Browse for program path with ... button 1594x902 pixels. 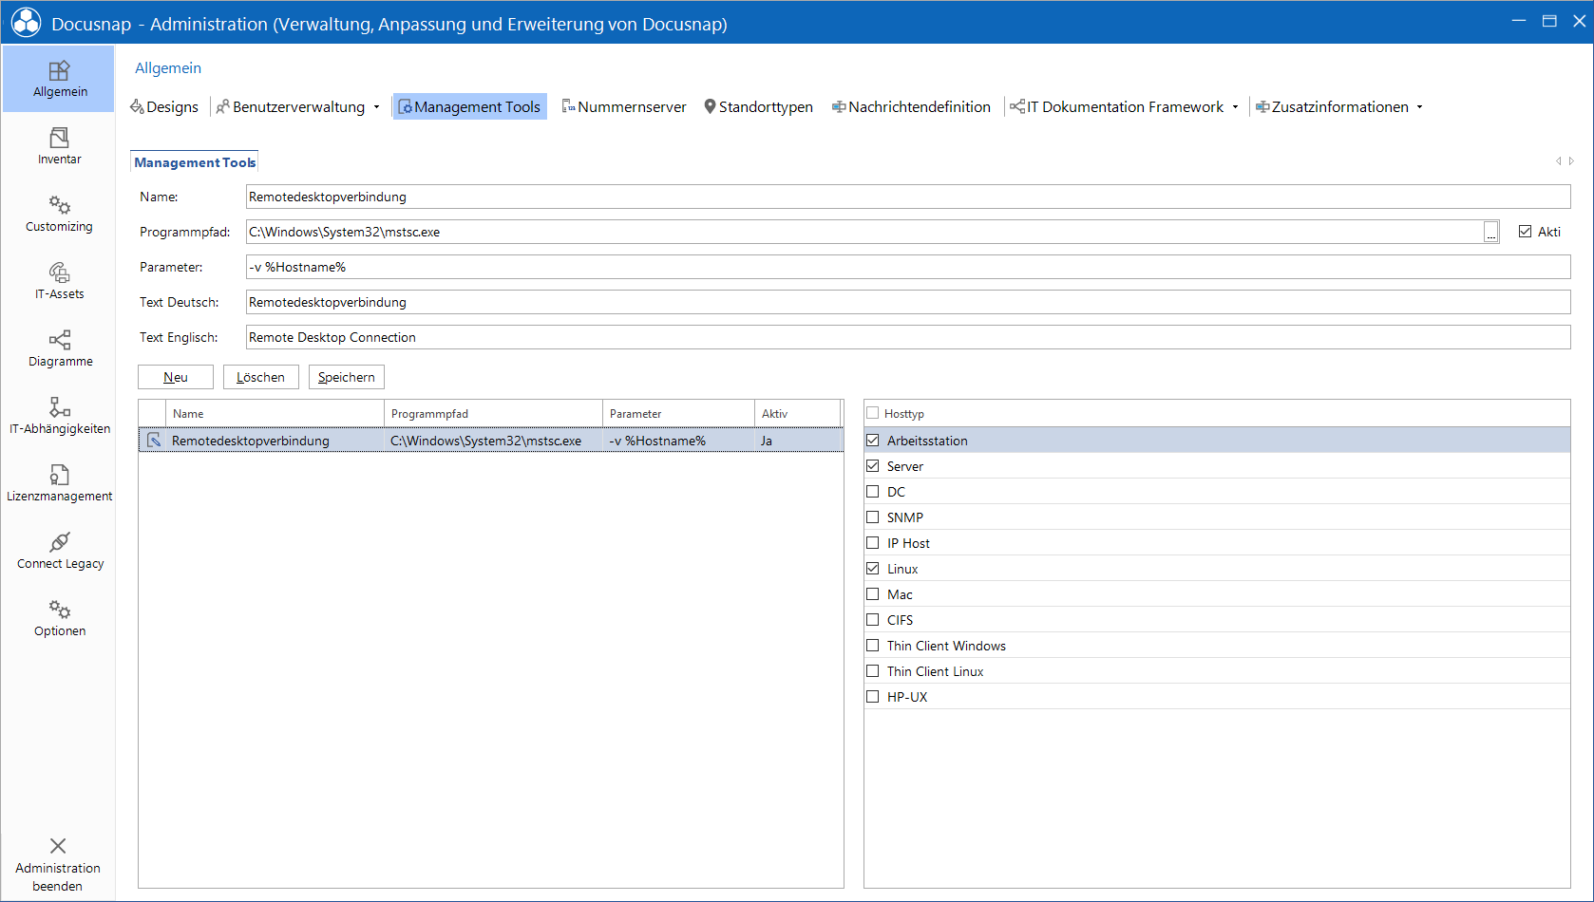pos(1491,232)
